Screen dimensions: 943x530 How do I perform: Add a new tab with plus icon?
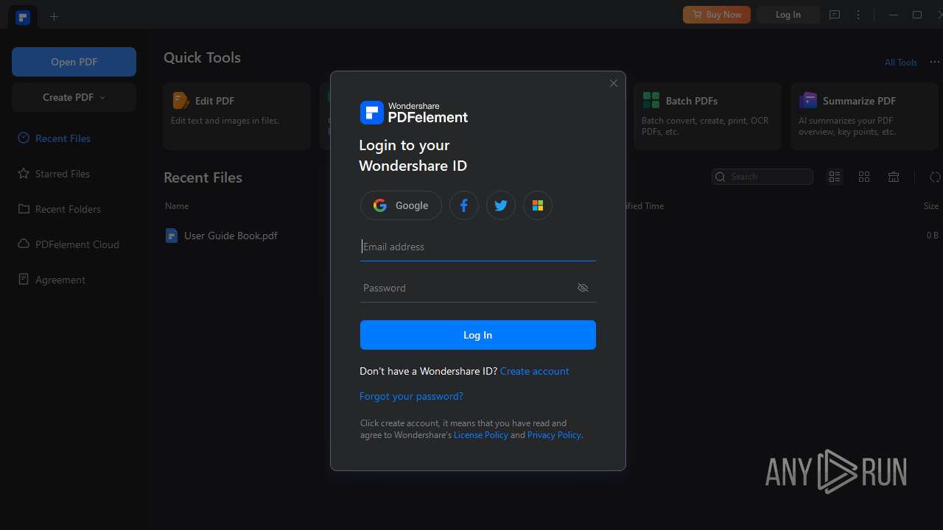click(54, 16)
